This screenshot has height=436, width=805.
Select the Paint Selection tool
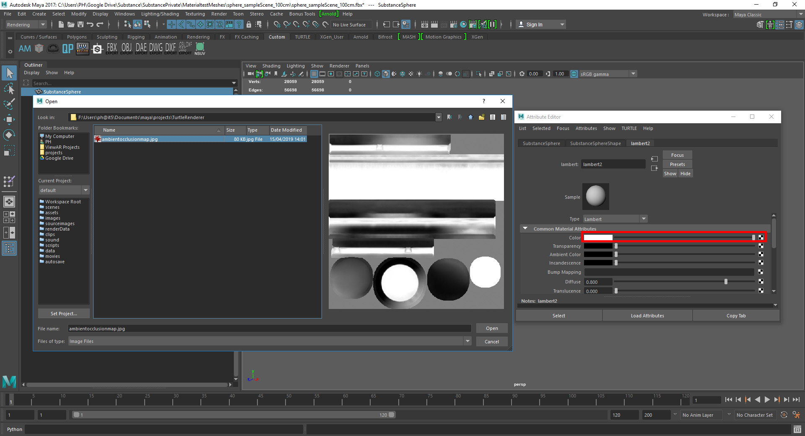click(9, 104)
